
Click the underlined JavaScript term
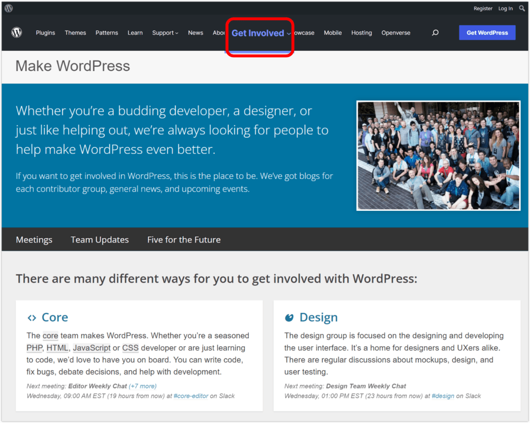click(x=91, y=348)
